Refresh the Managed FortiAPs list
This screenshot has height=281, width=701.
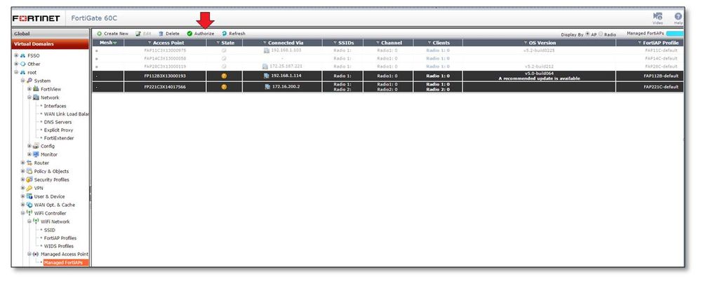click(234, 34)
